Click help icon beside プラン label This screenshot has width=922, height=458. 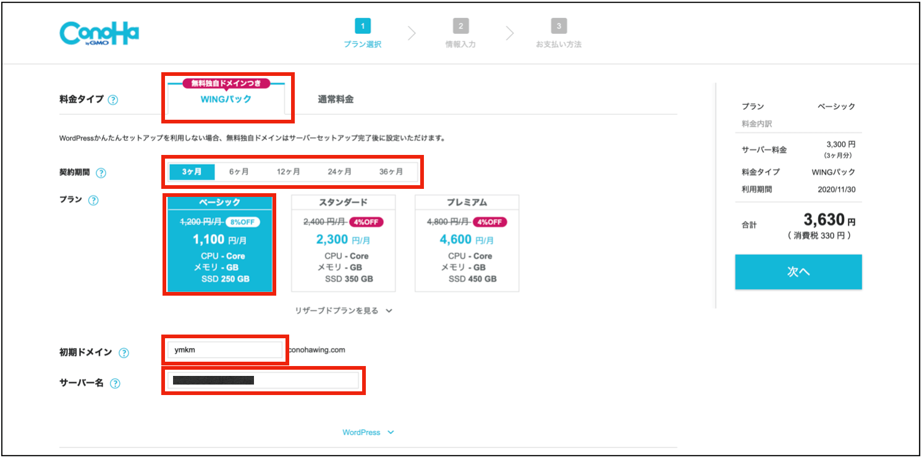pos(93,201)
